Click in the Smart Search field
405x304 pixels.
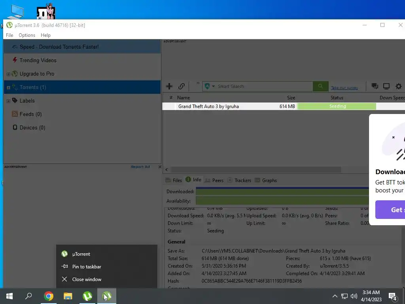[x=264, y=86]
